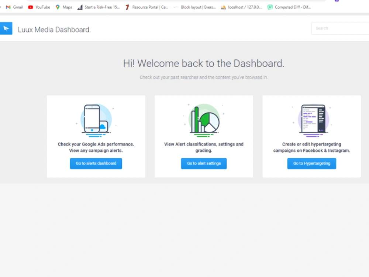Select the Luux Media Dashboard title
The height and width of the screenshot is (277, 369).
(x=54, y=30)
